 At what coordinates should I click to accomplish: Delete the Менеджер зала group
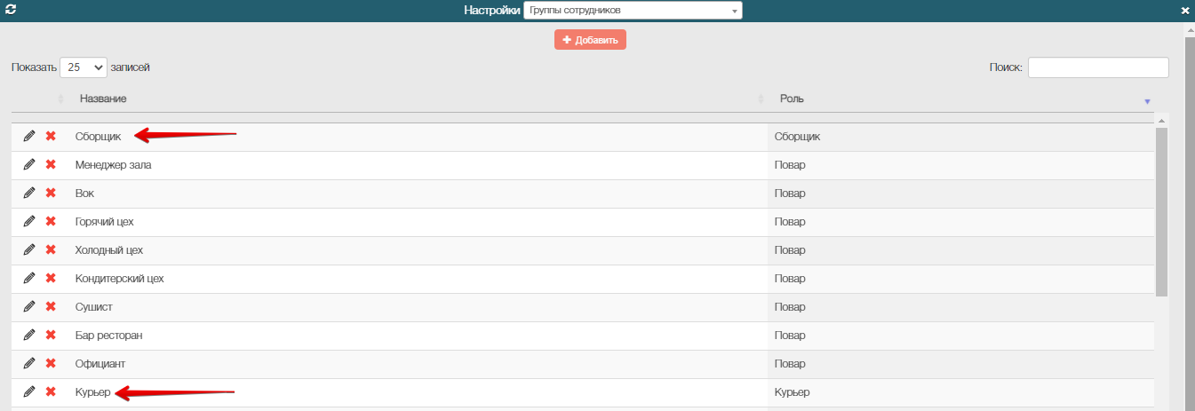pos(51,164)
